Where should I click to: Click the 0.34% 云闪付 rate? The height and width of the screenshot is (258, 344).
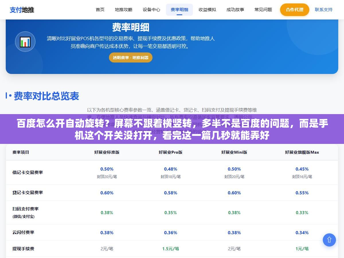click(302, 233)
